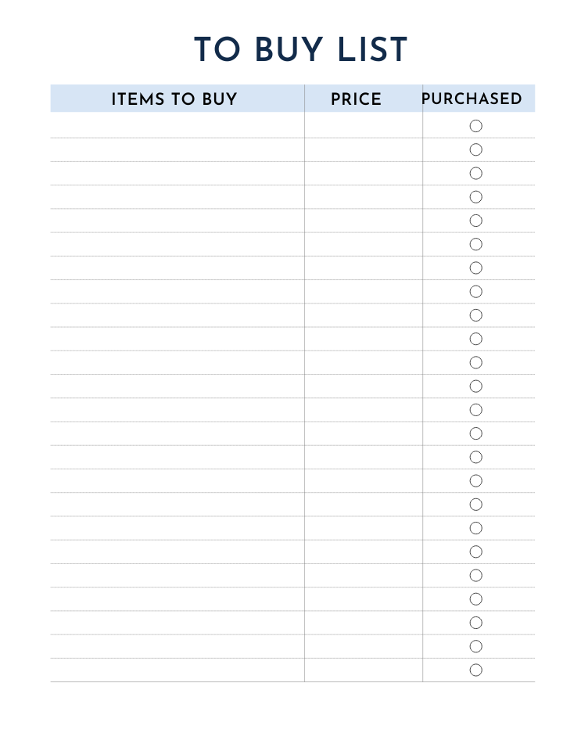
Task: Tick the first Purchased circle
Action: (475, 126)
